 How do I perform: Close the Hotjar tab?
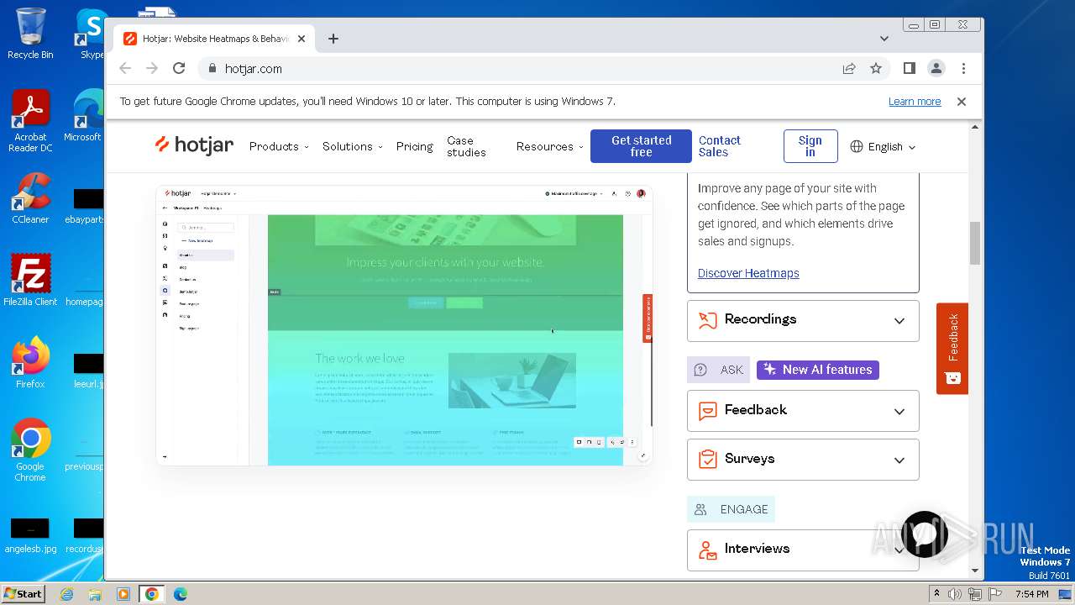click(x=302, y=39)
